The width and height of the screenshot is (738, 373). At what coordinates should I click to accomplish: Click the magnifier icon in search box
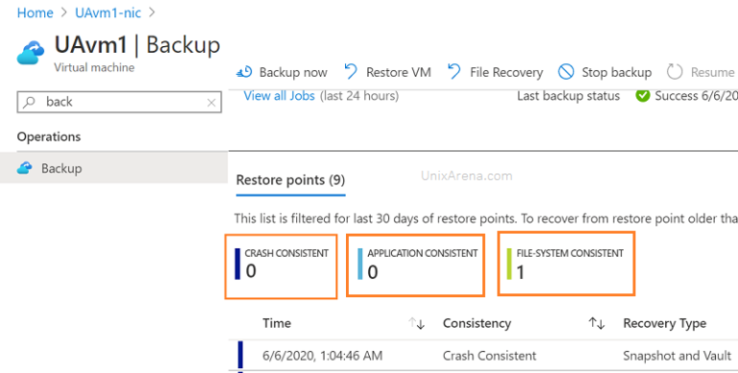(29, 102)
